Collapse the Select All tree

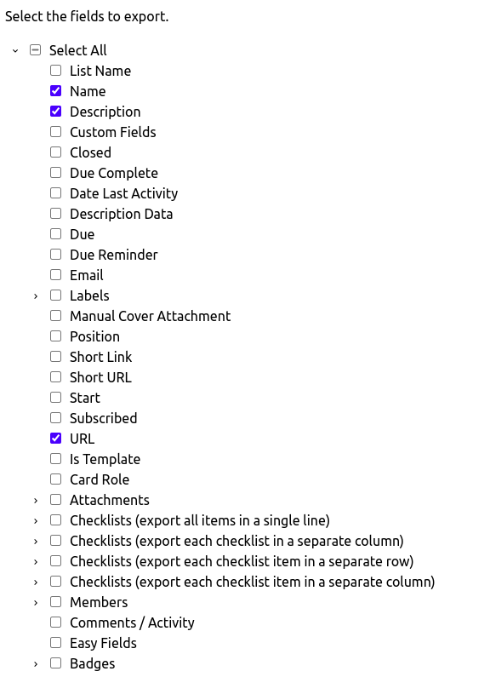coord(15,50)
